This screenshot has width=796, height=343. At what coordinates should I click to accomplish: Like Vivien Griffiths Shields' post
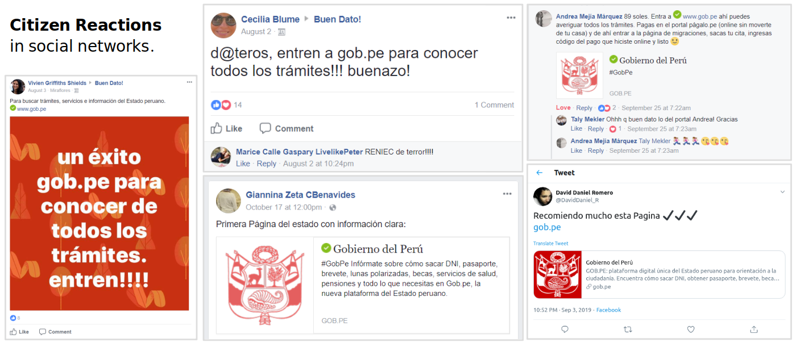tap(19, 332)
